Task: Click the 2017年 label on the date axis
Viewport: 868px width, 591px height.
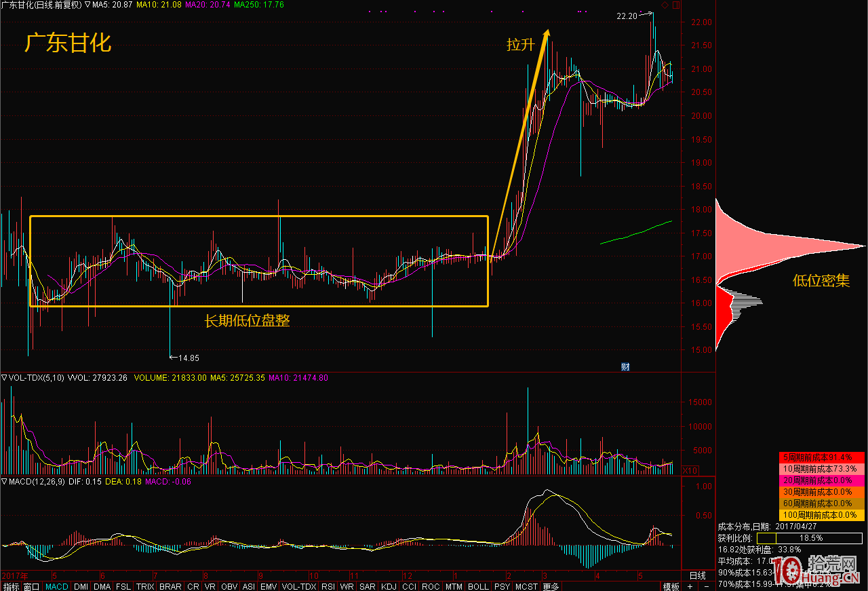Action: [x=16, y=575]
